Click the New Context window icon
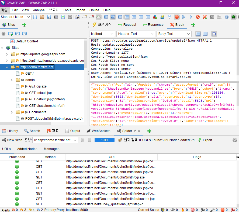The height and width of the screenshot is (212, 239). 10,34
